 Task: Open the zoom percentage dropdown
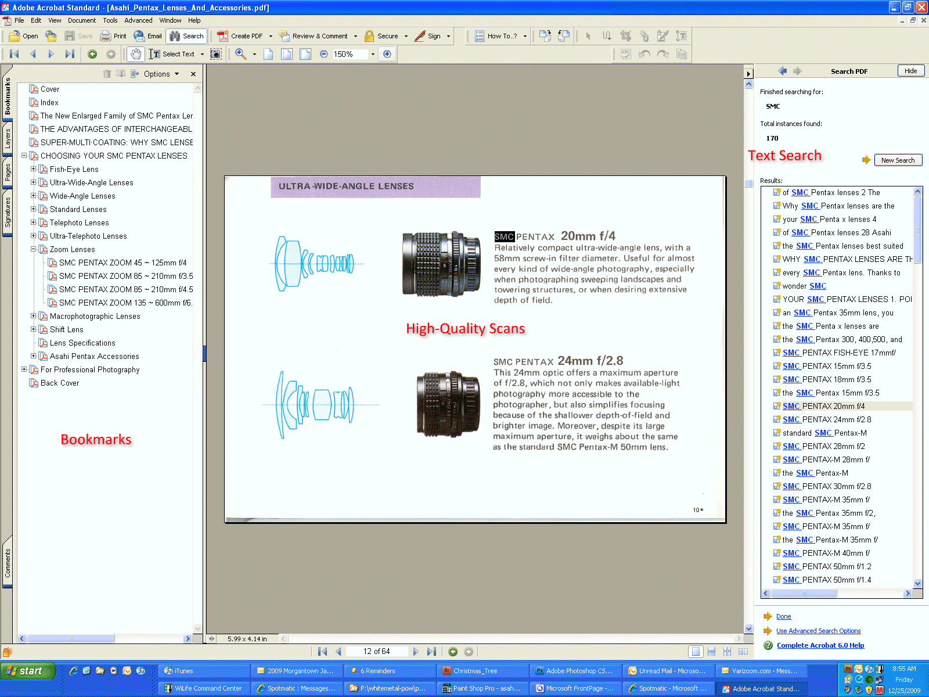tap(373, 54)
